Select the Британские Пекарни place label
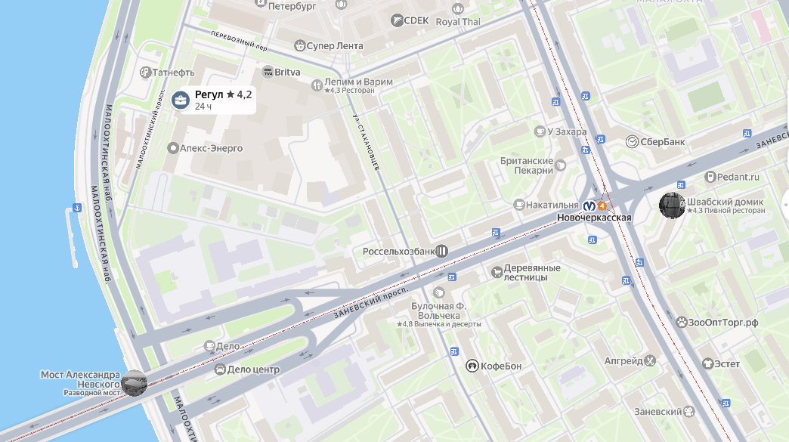The width and height of the screenshot is (789, 442). pyautogui.click(x=526, y=165)
